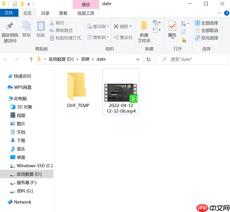Select Paste shortcut option
This screenshot has width=230, height=212.
65,38
